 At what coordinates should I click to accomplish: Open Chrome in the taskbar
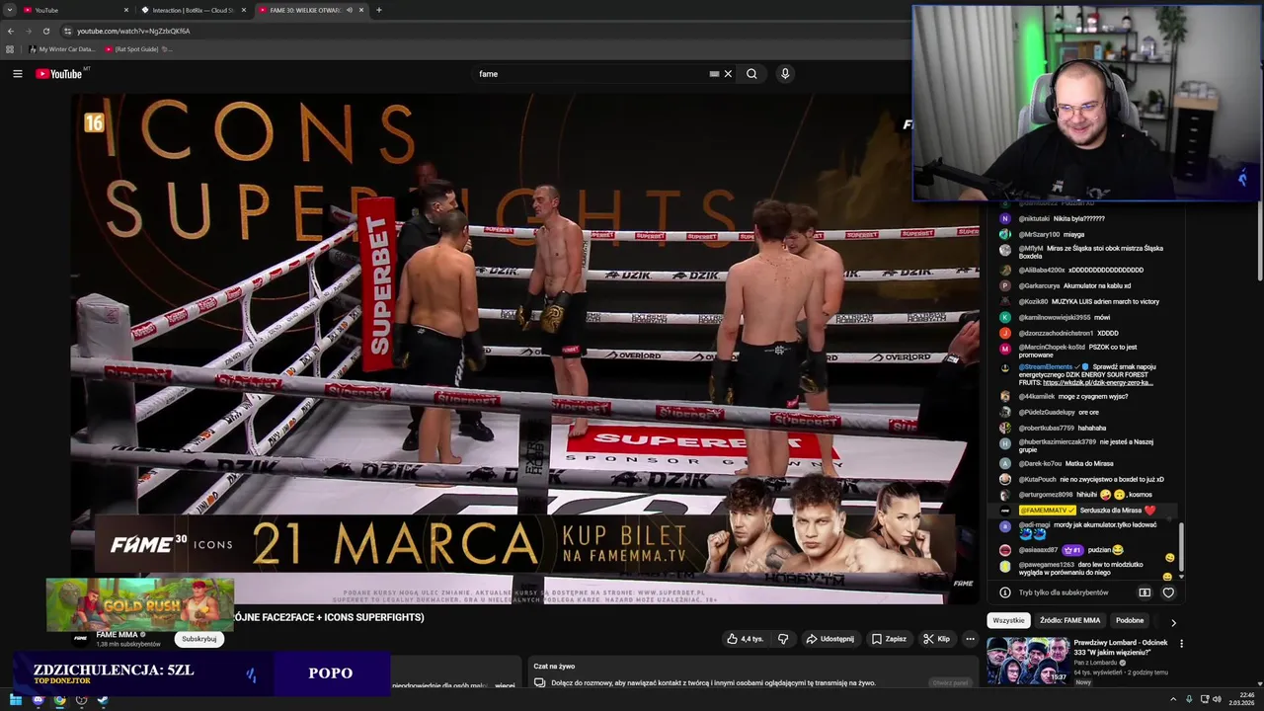coord(59,700)
